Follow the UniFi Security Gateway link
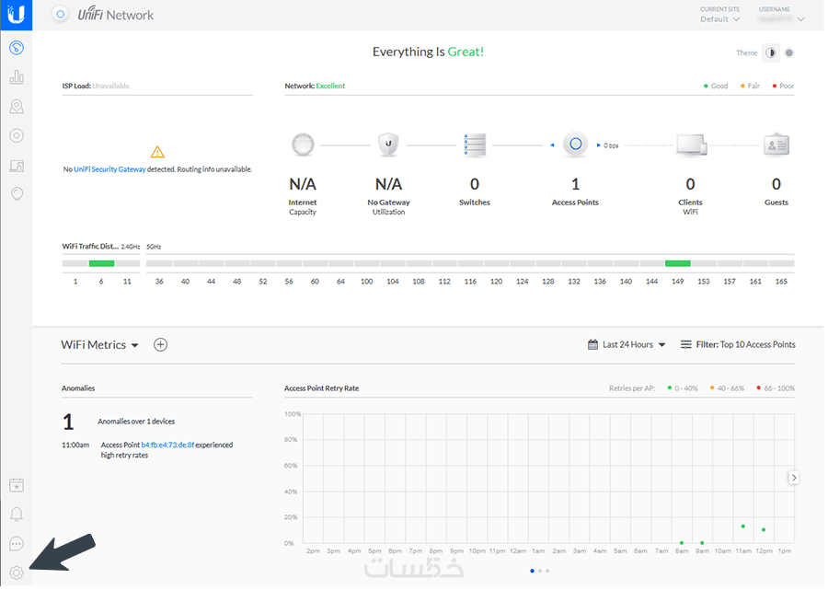Viewport: 828px width, 590px height. click(110, 170)
